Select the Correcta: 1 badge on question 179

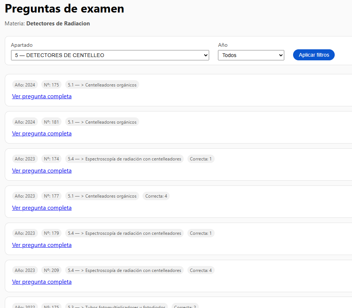click(x=201, y=233)
